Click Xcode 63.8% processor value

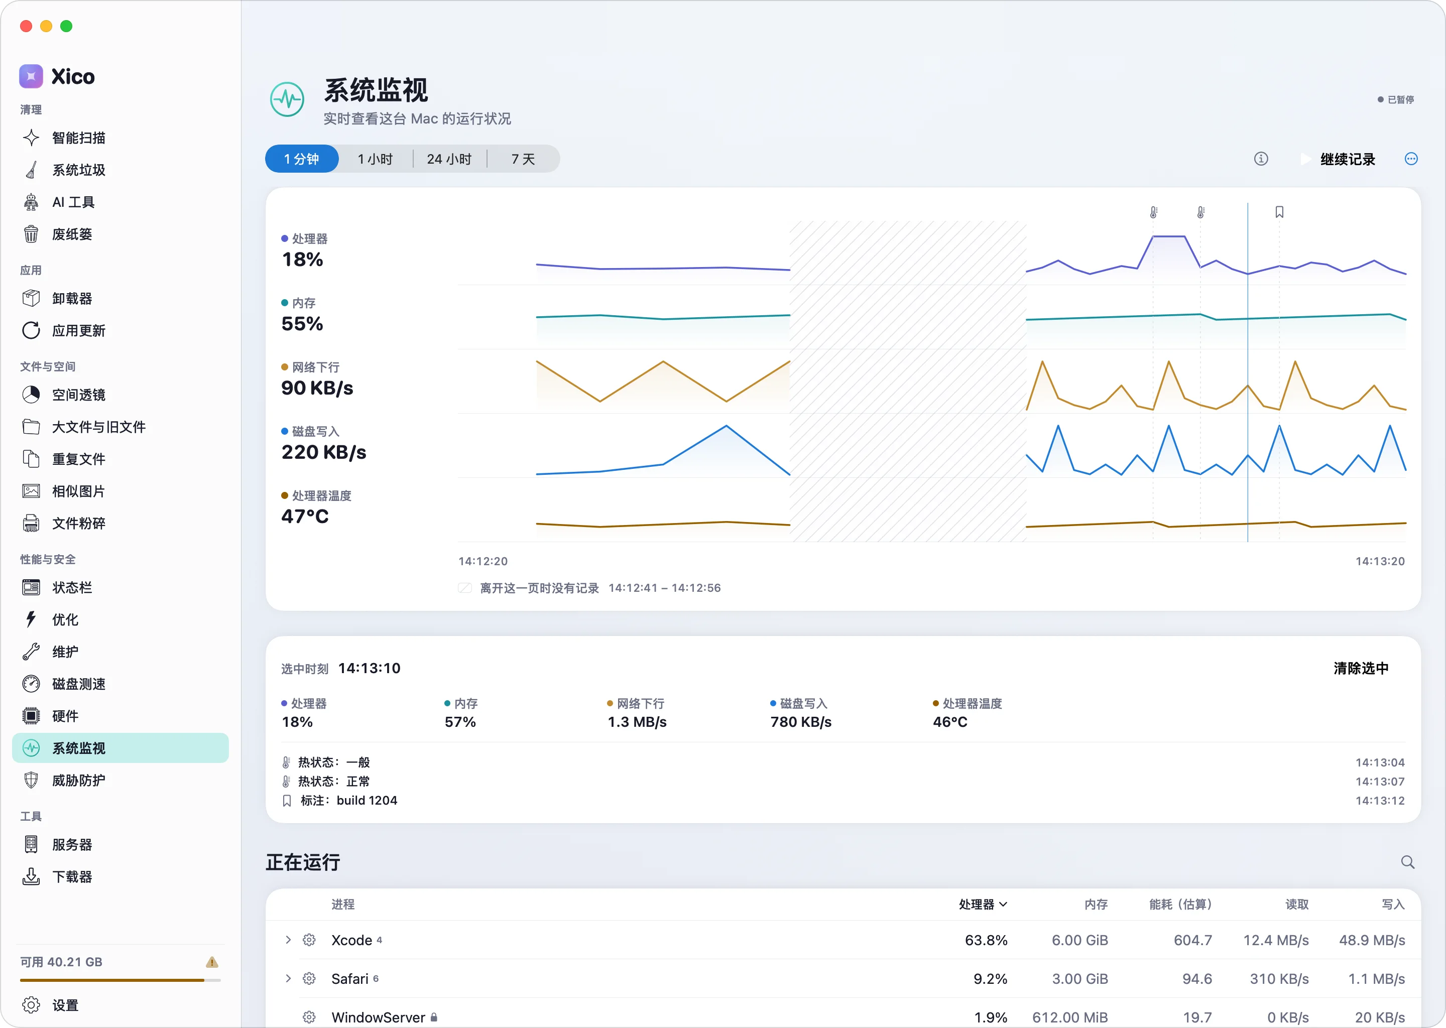coord(986,941)
